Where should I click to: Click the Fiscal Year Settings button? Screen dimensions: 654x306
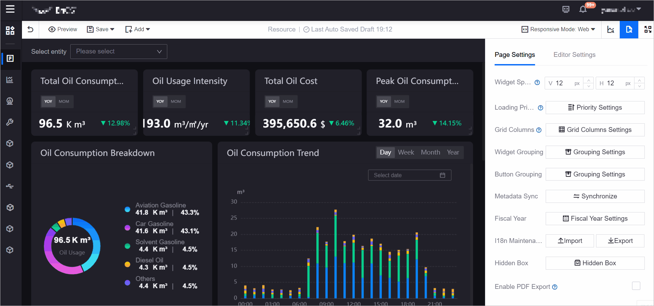[x=595, y=219]
